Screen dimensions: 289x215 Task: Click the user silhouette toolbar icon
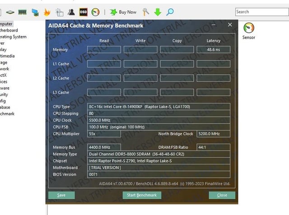71,12
